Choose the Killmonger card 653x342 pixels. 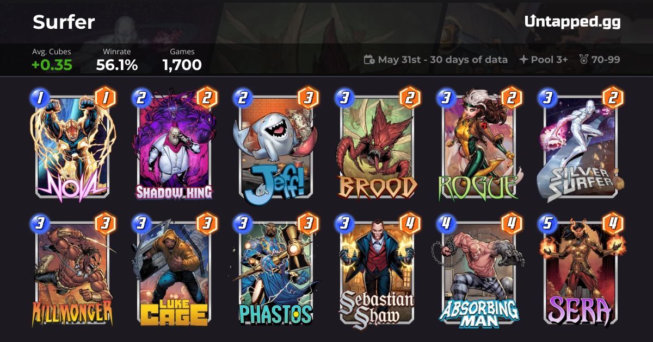pyautogui.click(x=72, y=271)
